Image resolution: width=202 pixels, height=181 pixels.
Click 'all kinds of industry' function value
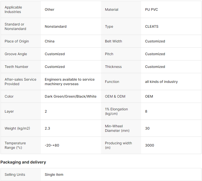coord(161,82)
